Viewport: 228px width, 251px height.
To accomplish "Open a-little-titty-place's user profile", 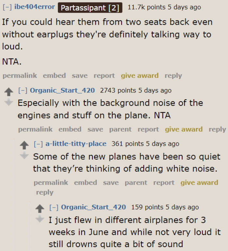I will [x=76, y=144].
